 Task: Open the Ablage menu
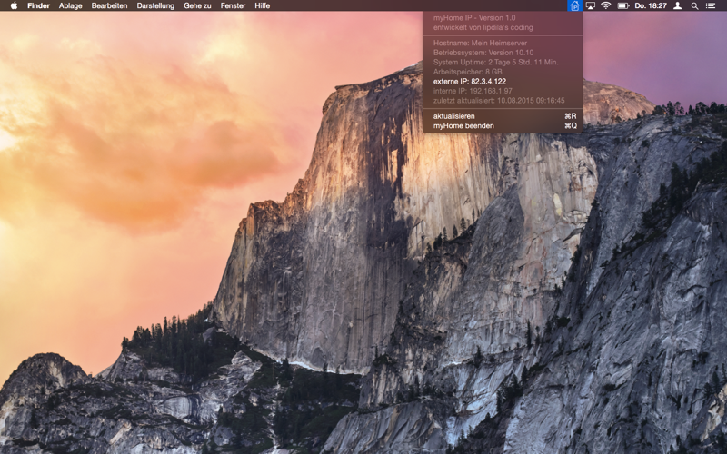[x=71, y=5]
